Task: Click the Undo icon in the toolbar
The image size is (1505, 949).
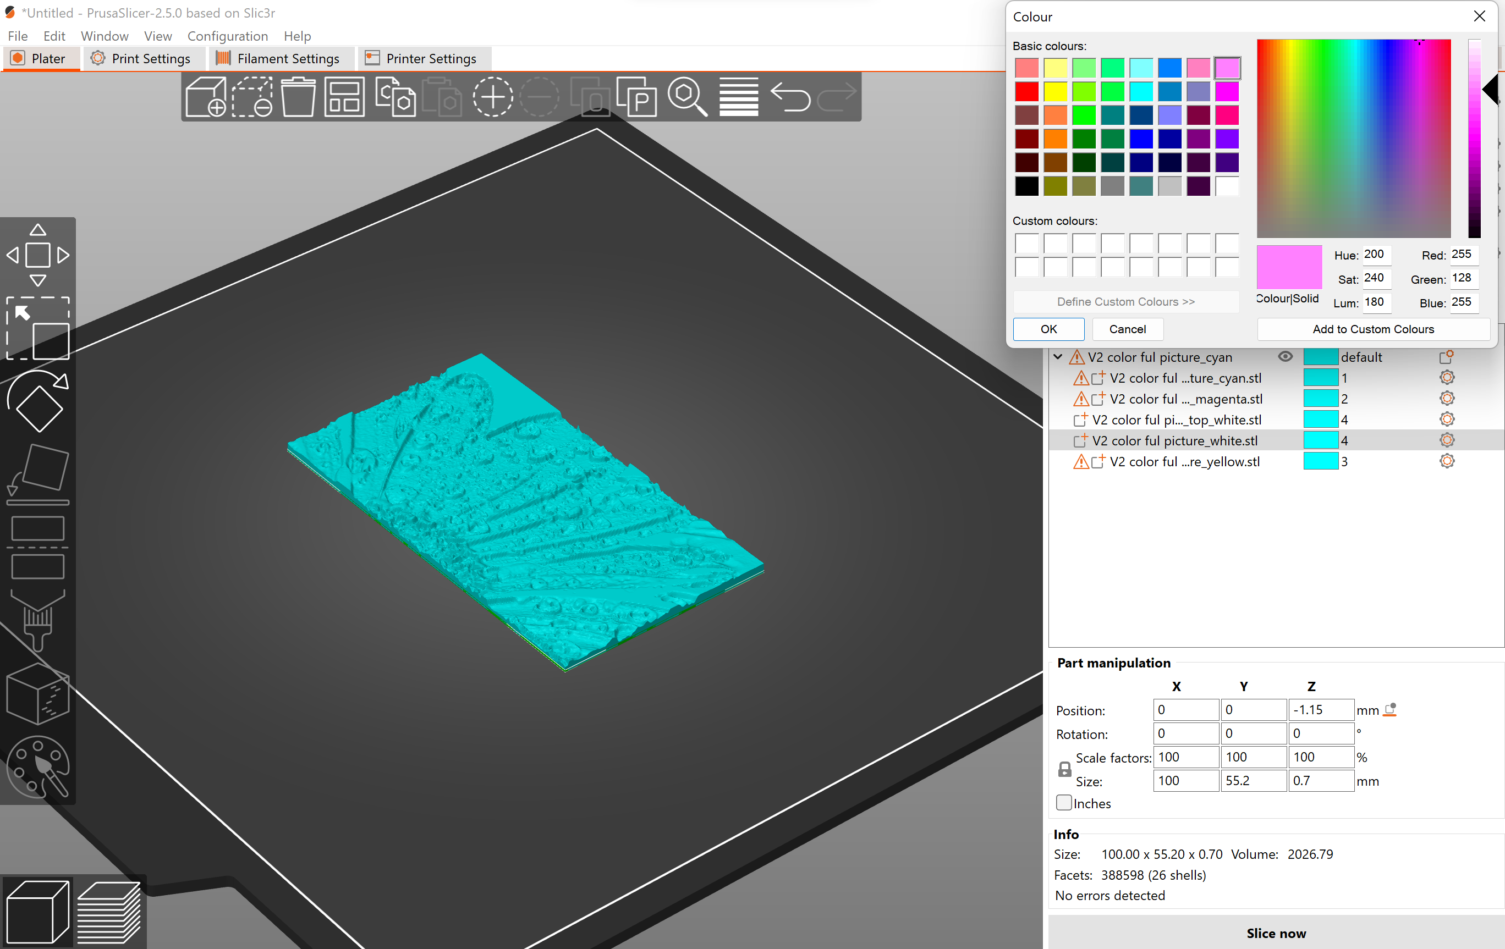Action: (x=790, y=97)
